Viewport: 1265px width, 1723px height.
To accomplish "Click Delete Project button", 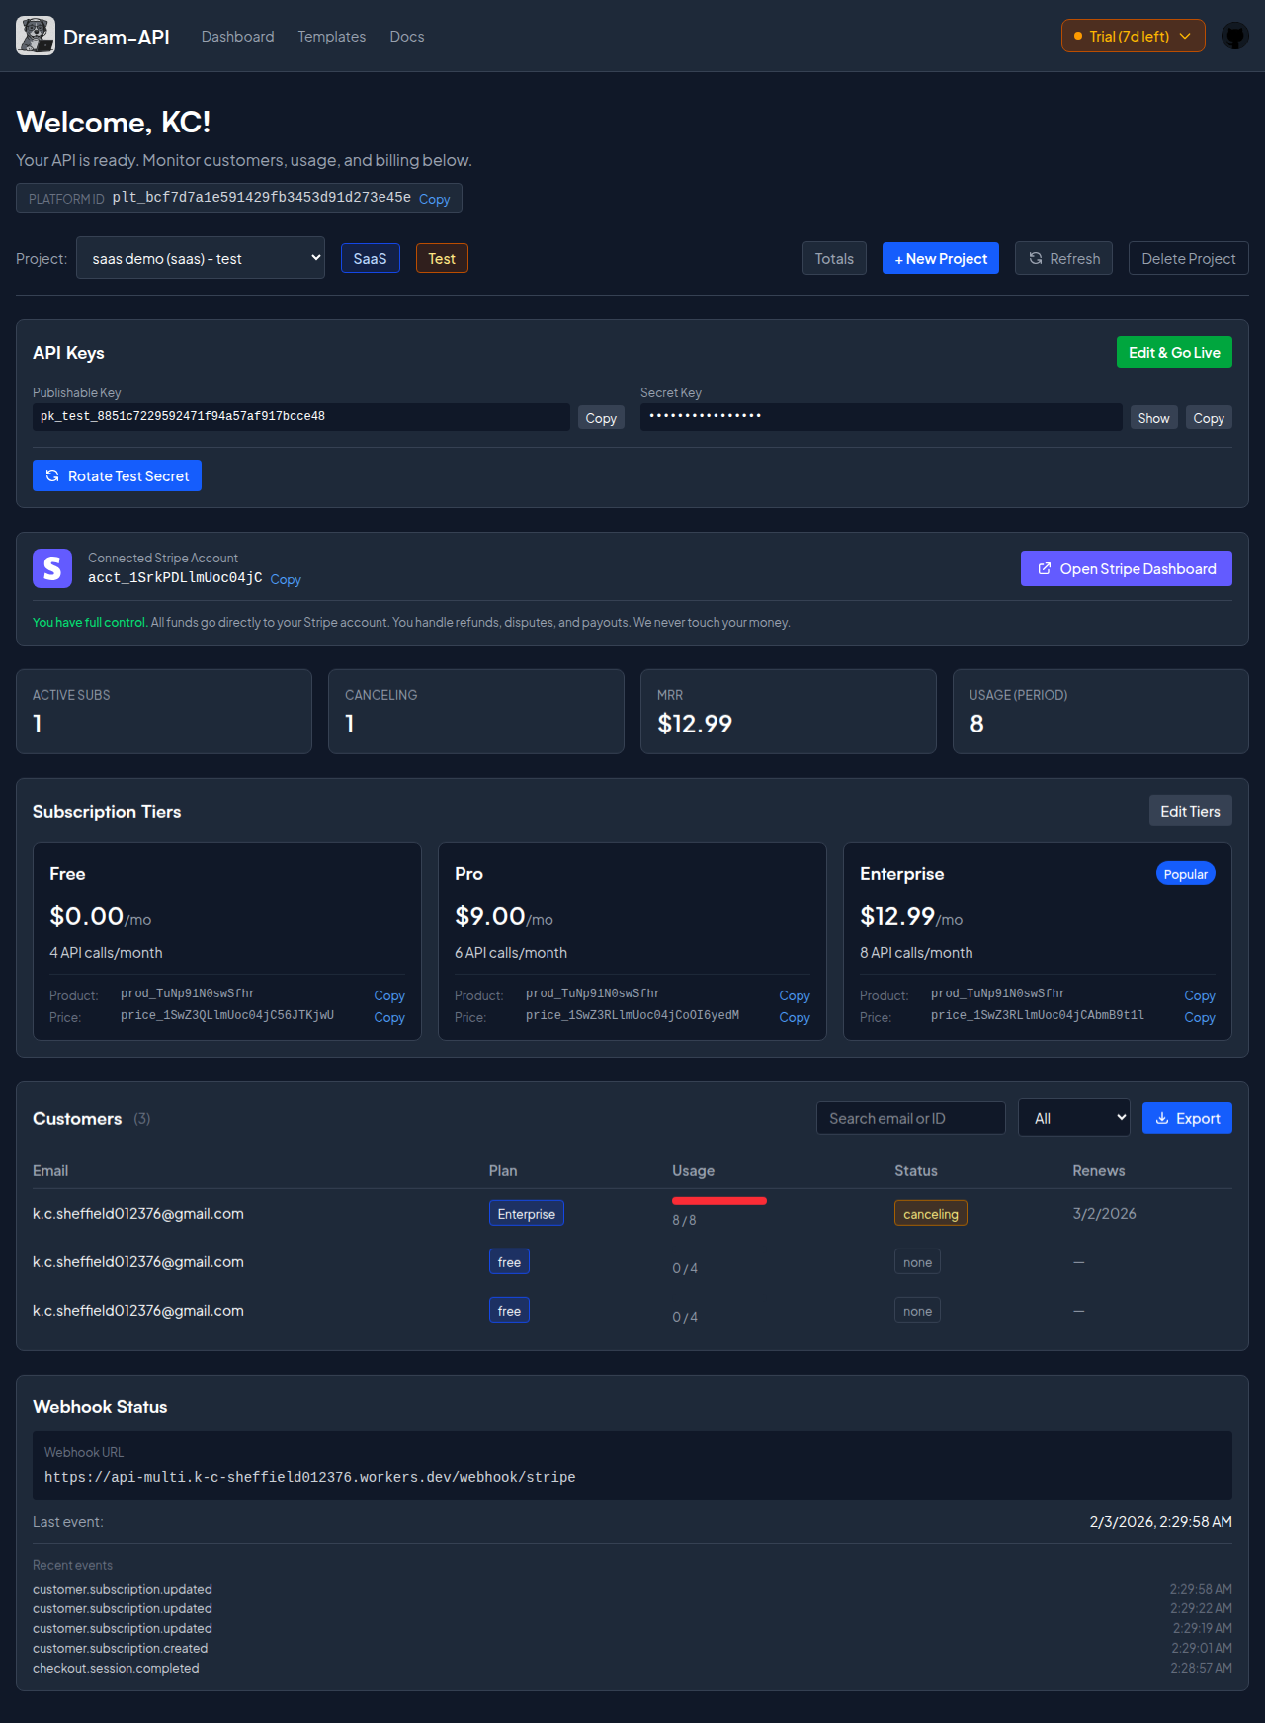I will (x=1189, y=258).
